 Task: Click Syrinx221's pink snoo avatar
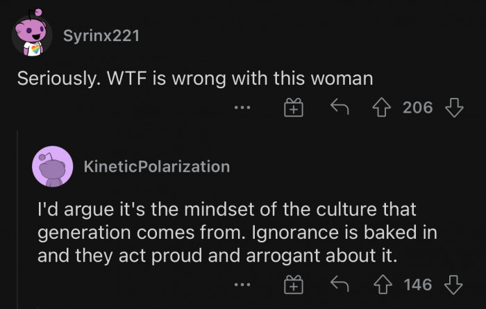(34, 36)
